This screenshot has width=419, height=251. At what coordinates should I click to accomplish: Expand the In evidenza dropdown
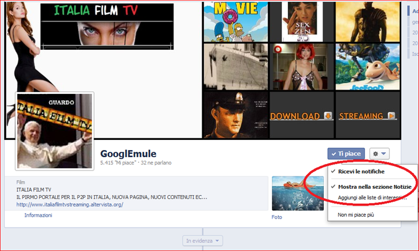coord(203,241)
